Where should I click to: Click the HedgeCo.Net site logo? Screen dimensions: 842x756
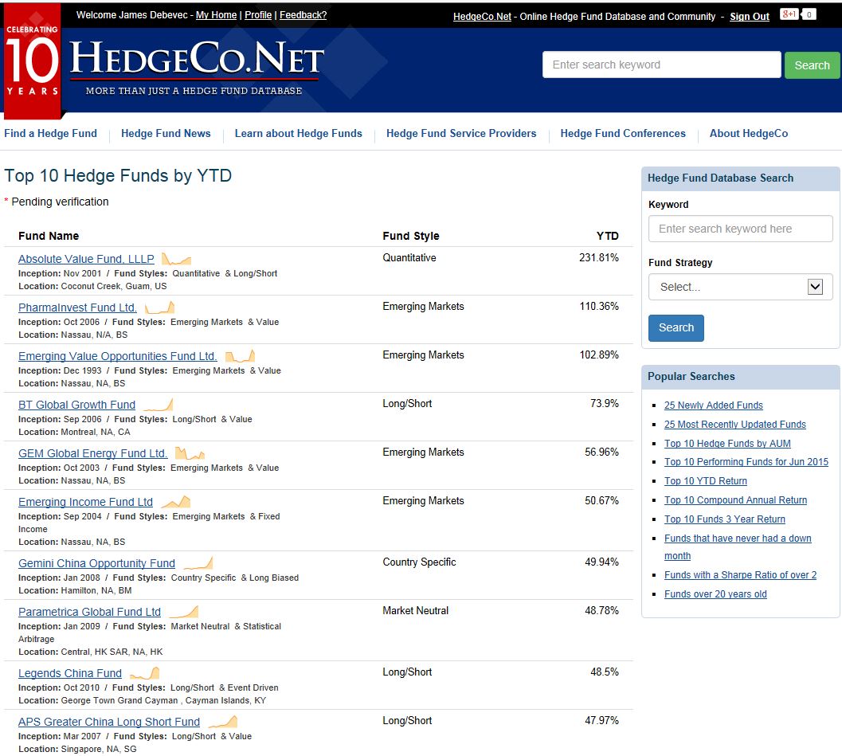[x=196, y=67]
